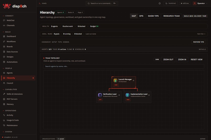Viewport: 211px width, 140px height.
Task: Toggle the offline status indicator
Action: [185, 3]
